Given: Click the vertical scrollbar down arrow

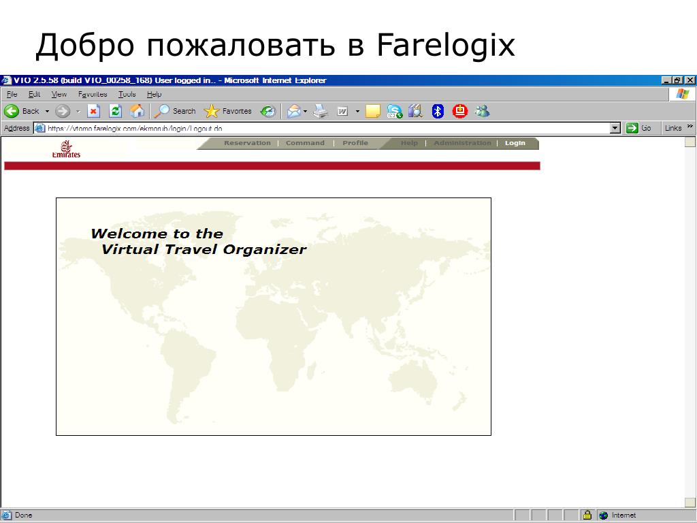Looking at the screenshot, I should coord(690,503).
